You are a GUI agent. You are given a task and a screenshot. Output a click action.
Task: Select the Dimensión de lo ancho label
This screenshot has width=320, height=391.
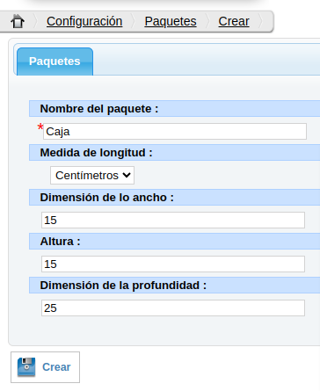[x=106, y=198]
